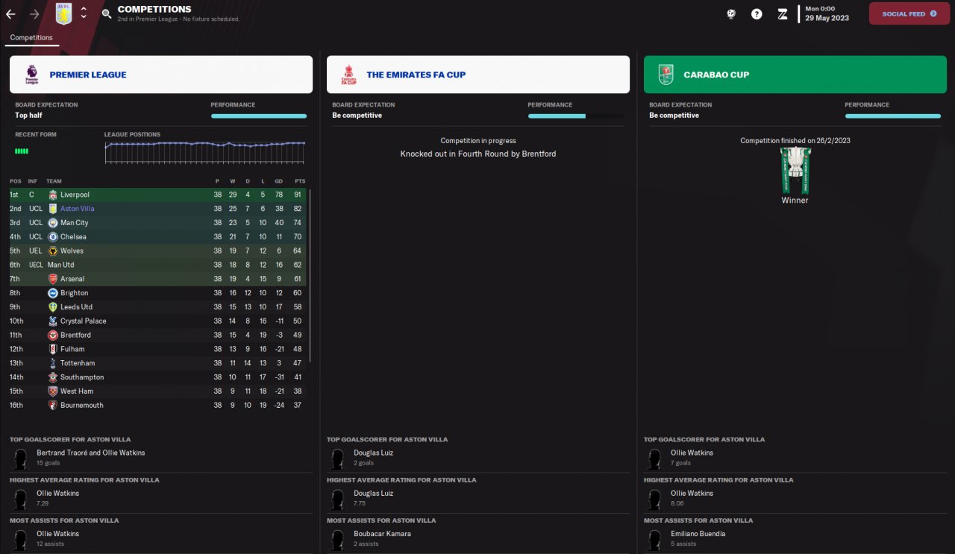Click the Fulham club badge
This screenshot has width=955, height=554.
coord(53,349)
